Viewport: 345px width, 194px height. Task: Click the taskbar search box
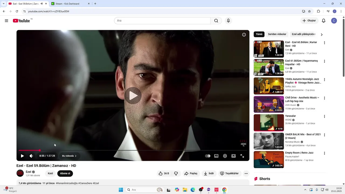click(145, 190)
